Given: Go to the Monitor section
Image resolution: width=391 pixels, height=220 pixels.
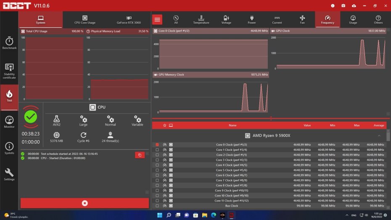Looking at the screenshot, I should tap(9, 122).
